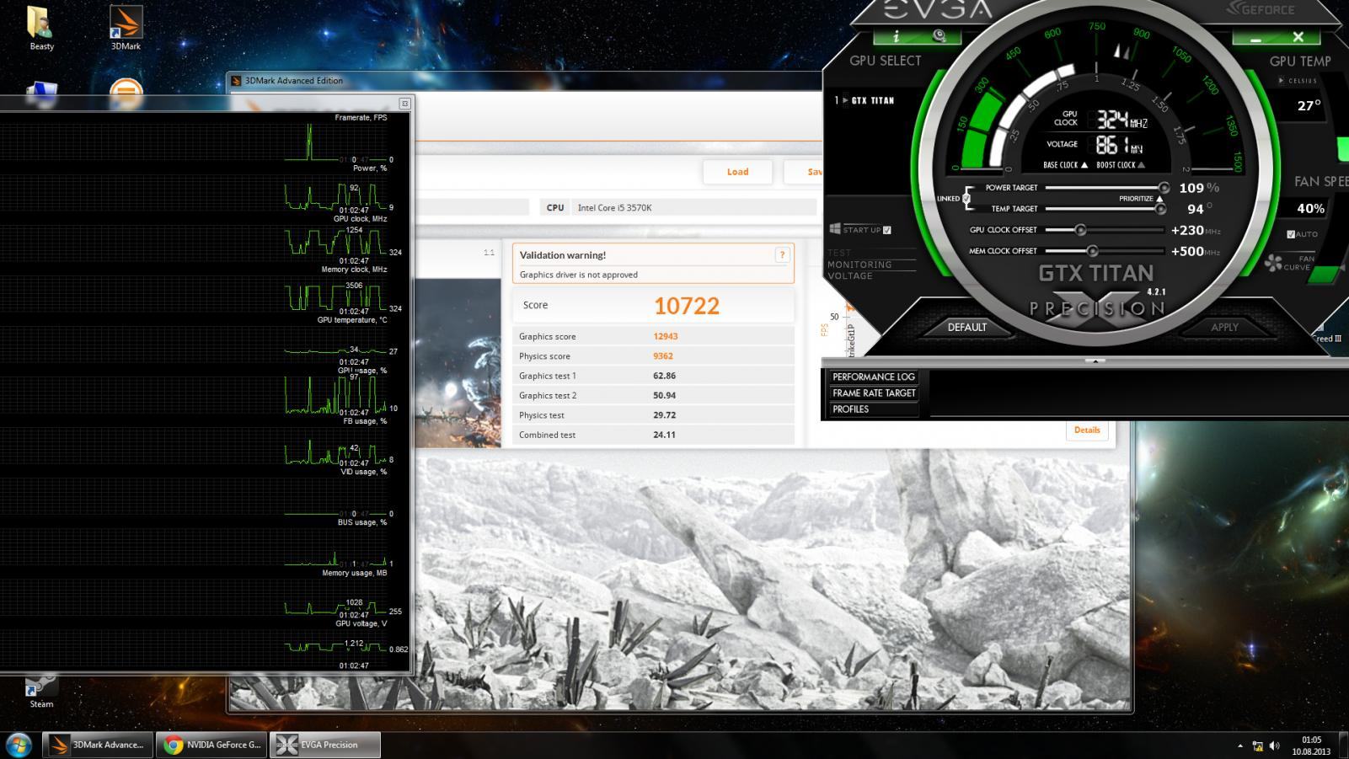
Task: Select Base Clock mode arrow
Action: click(1084, 165)
